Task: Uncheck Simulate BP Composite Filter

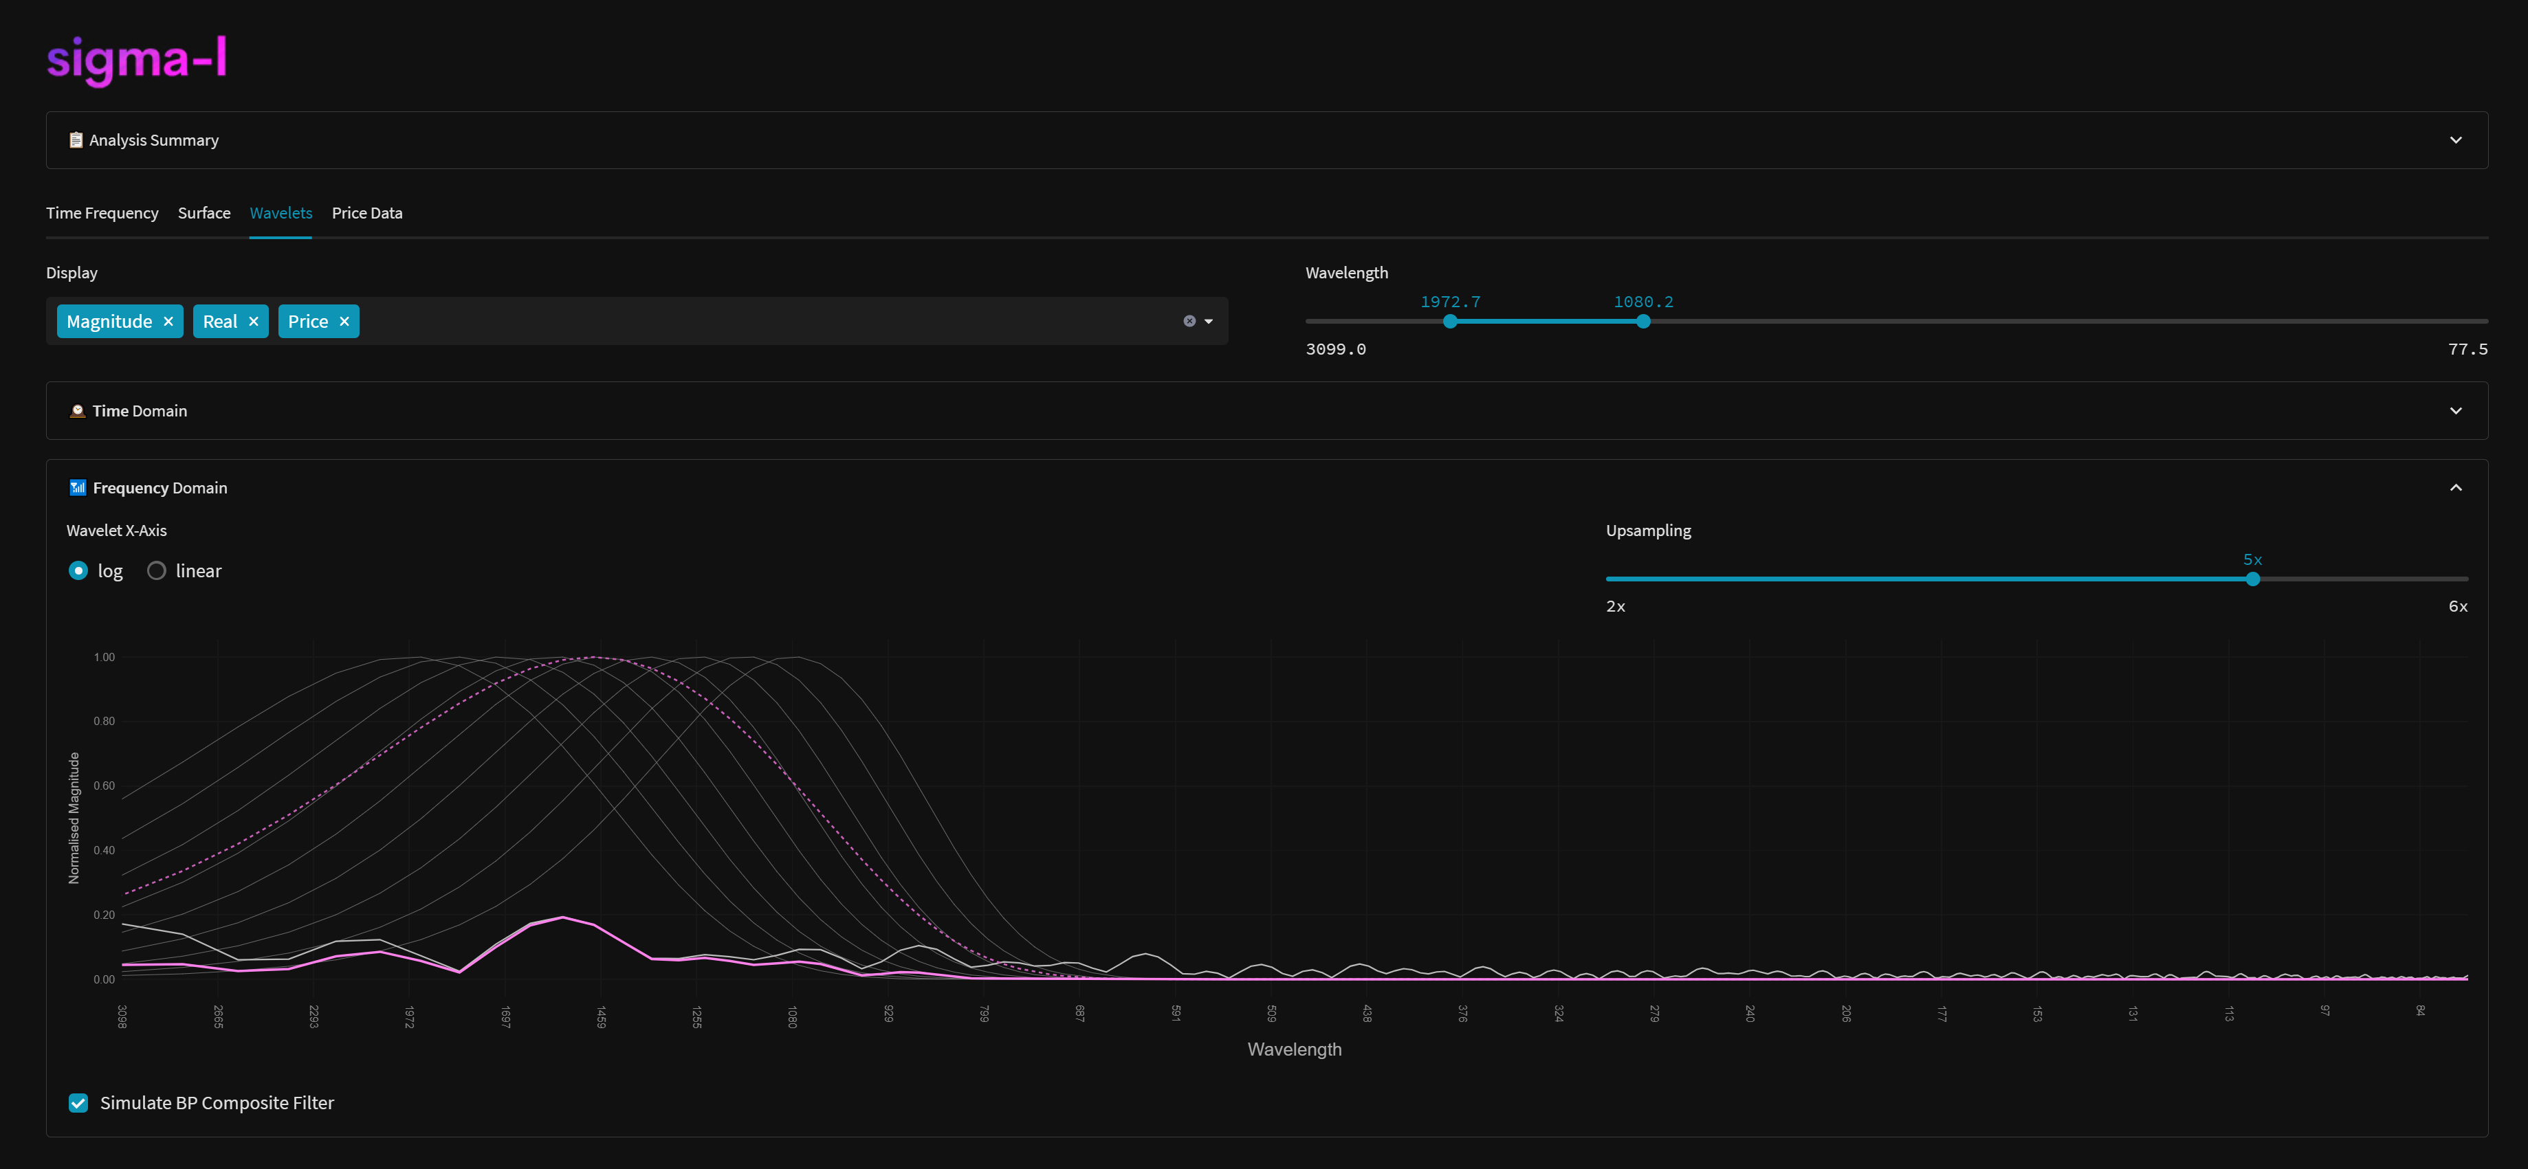Action: point(78,1103)
